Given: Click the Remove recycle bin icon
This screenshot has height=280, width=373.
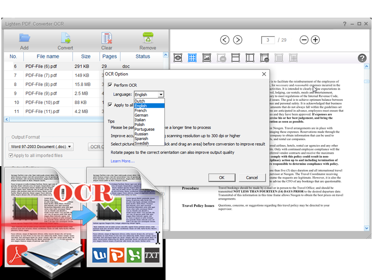Looking at the screenshot, I should (x=148, y=38).
